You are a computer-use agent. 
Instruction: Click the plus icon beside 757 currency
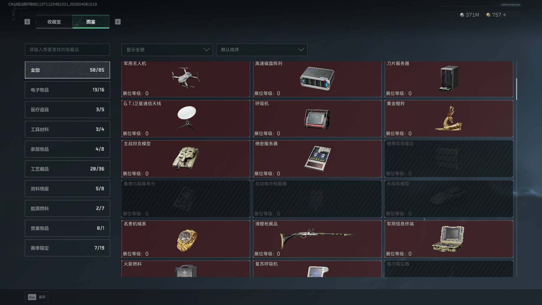pyautogui.click(x=504, y=15)
